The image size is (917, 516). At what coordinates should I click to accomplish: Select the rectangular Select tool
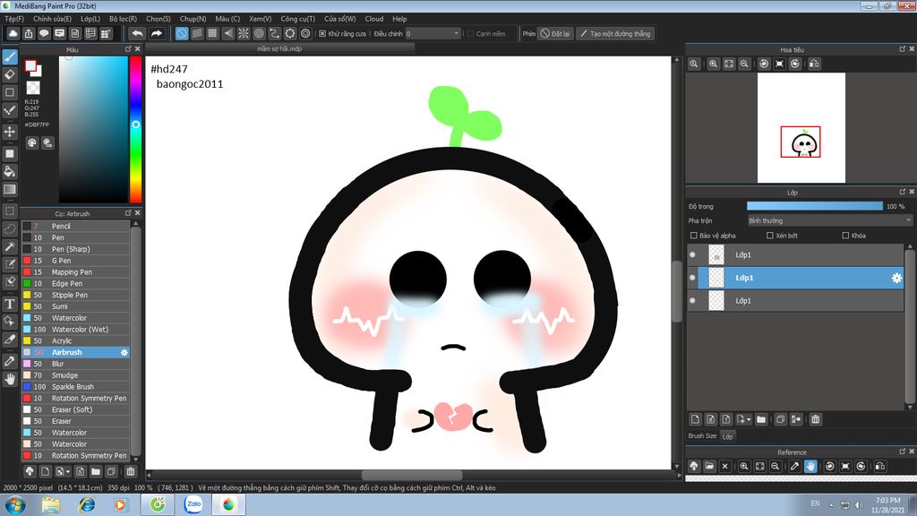point(10,211)
